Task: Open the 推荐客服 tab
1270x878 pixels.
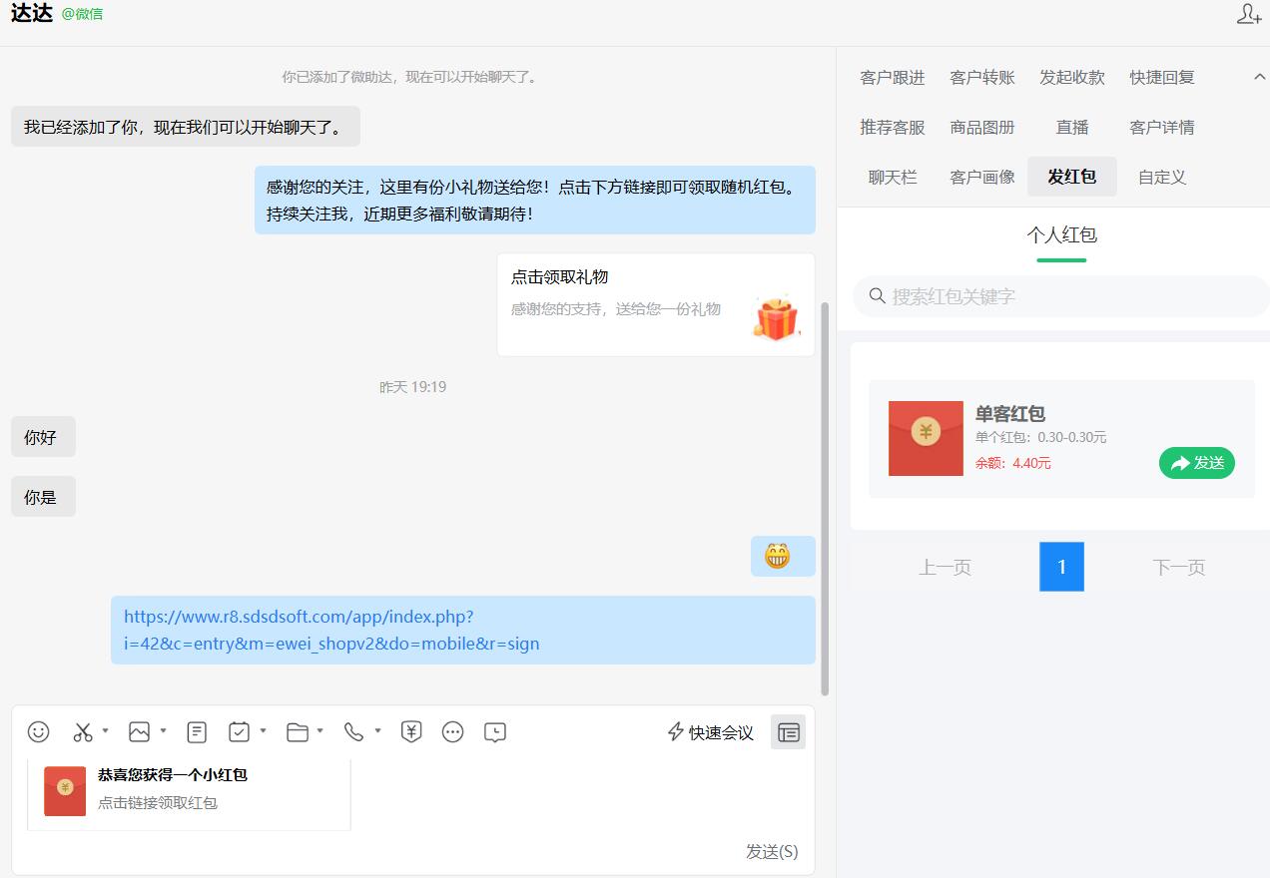Action: (893, 127)
